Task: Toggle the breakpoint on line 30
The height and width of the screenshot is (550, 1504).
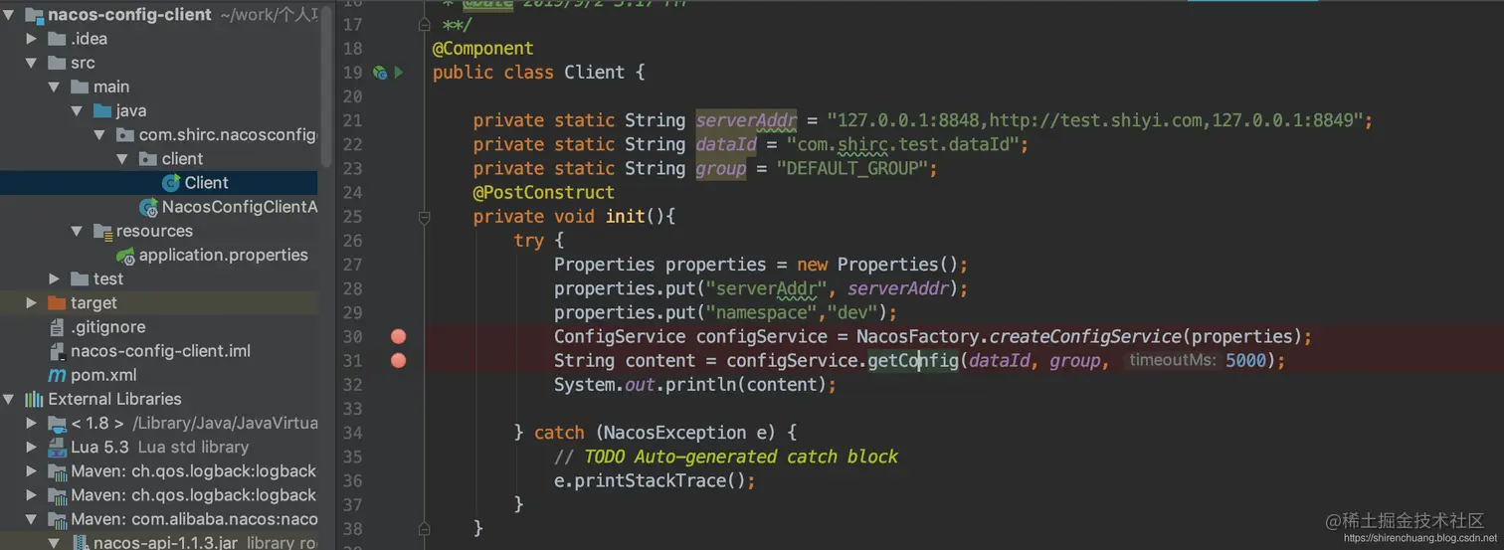Action: click(x=399, y=336)
